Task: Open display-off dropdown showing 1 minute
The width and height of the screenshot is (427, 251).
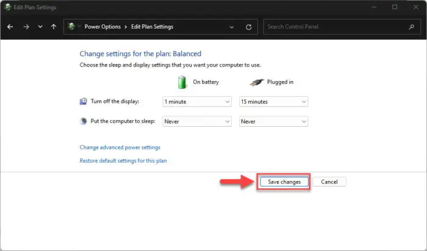Action: [197, 102]
